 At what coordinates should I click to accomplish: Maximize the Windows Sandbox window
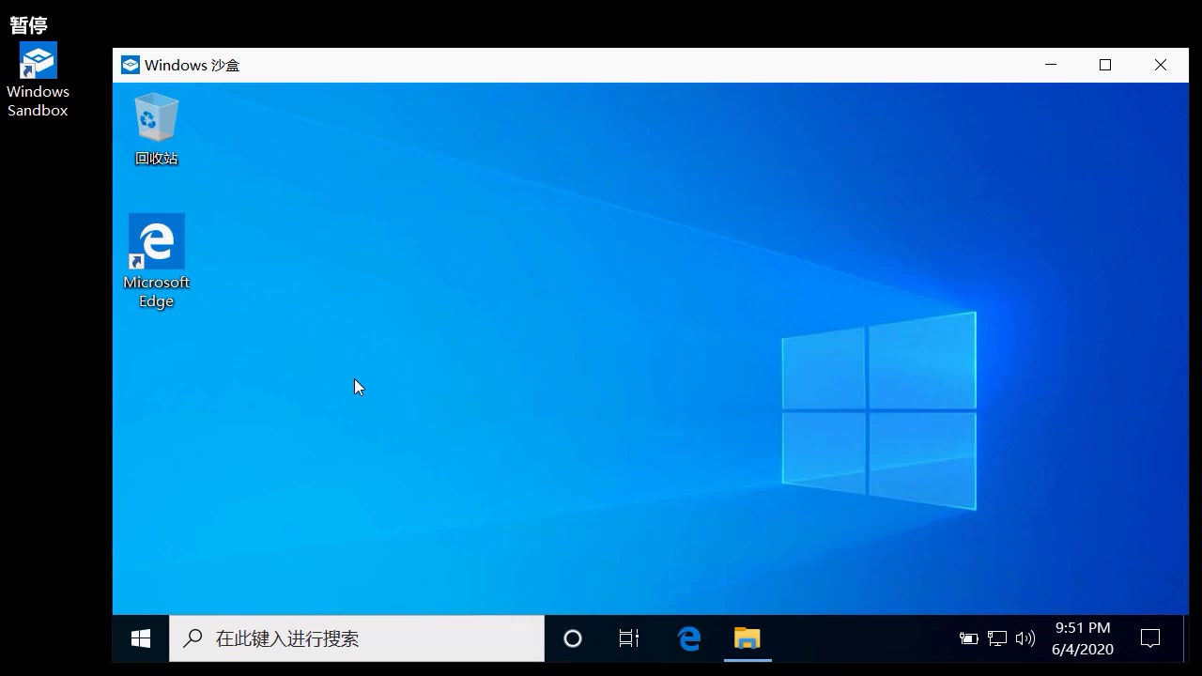(x=1104, y=65)
